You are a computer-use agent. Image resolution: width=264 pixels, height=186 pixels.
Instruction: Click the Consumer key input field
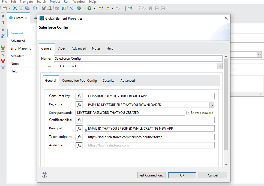[x=151, y=96]
